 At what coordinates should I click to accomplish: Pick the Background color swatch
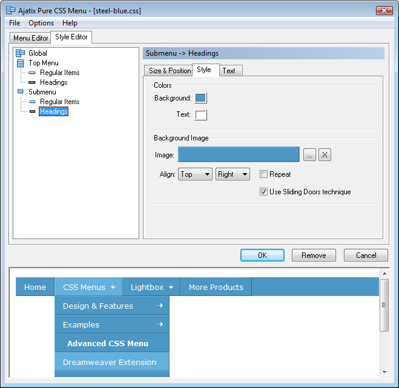pos(200,98)
